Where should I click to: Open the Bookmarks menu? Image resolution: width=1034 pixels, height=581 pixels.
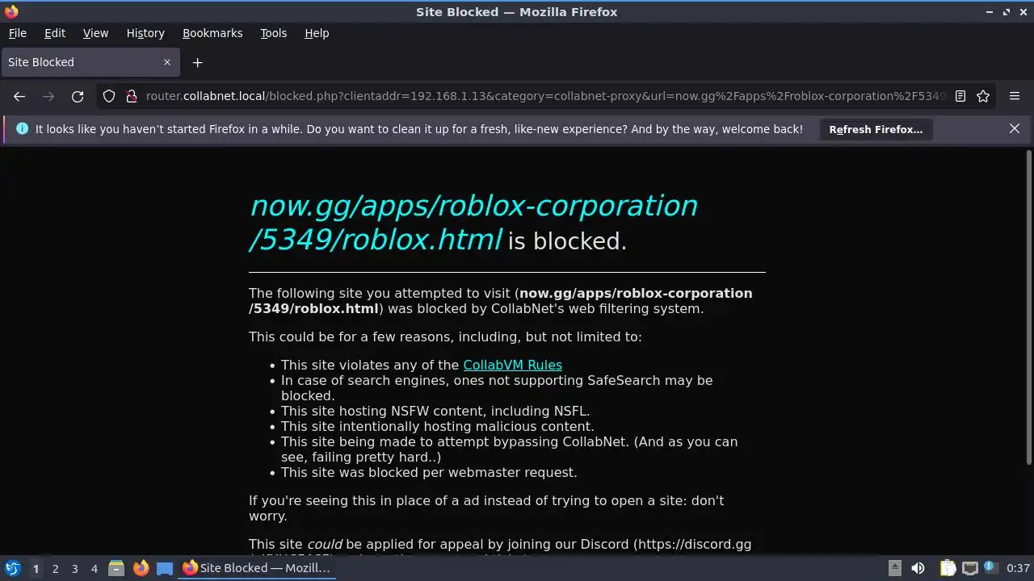pos(212,33)
